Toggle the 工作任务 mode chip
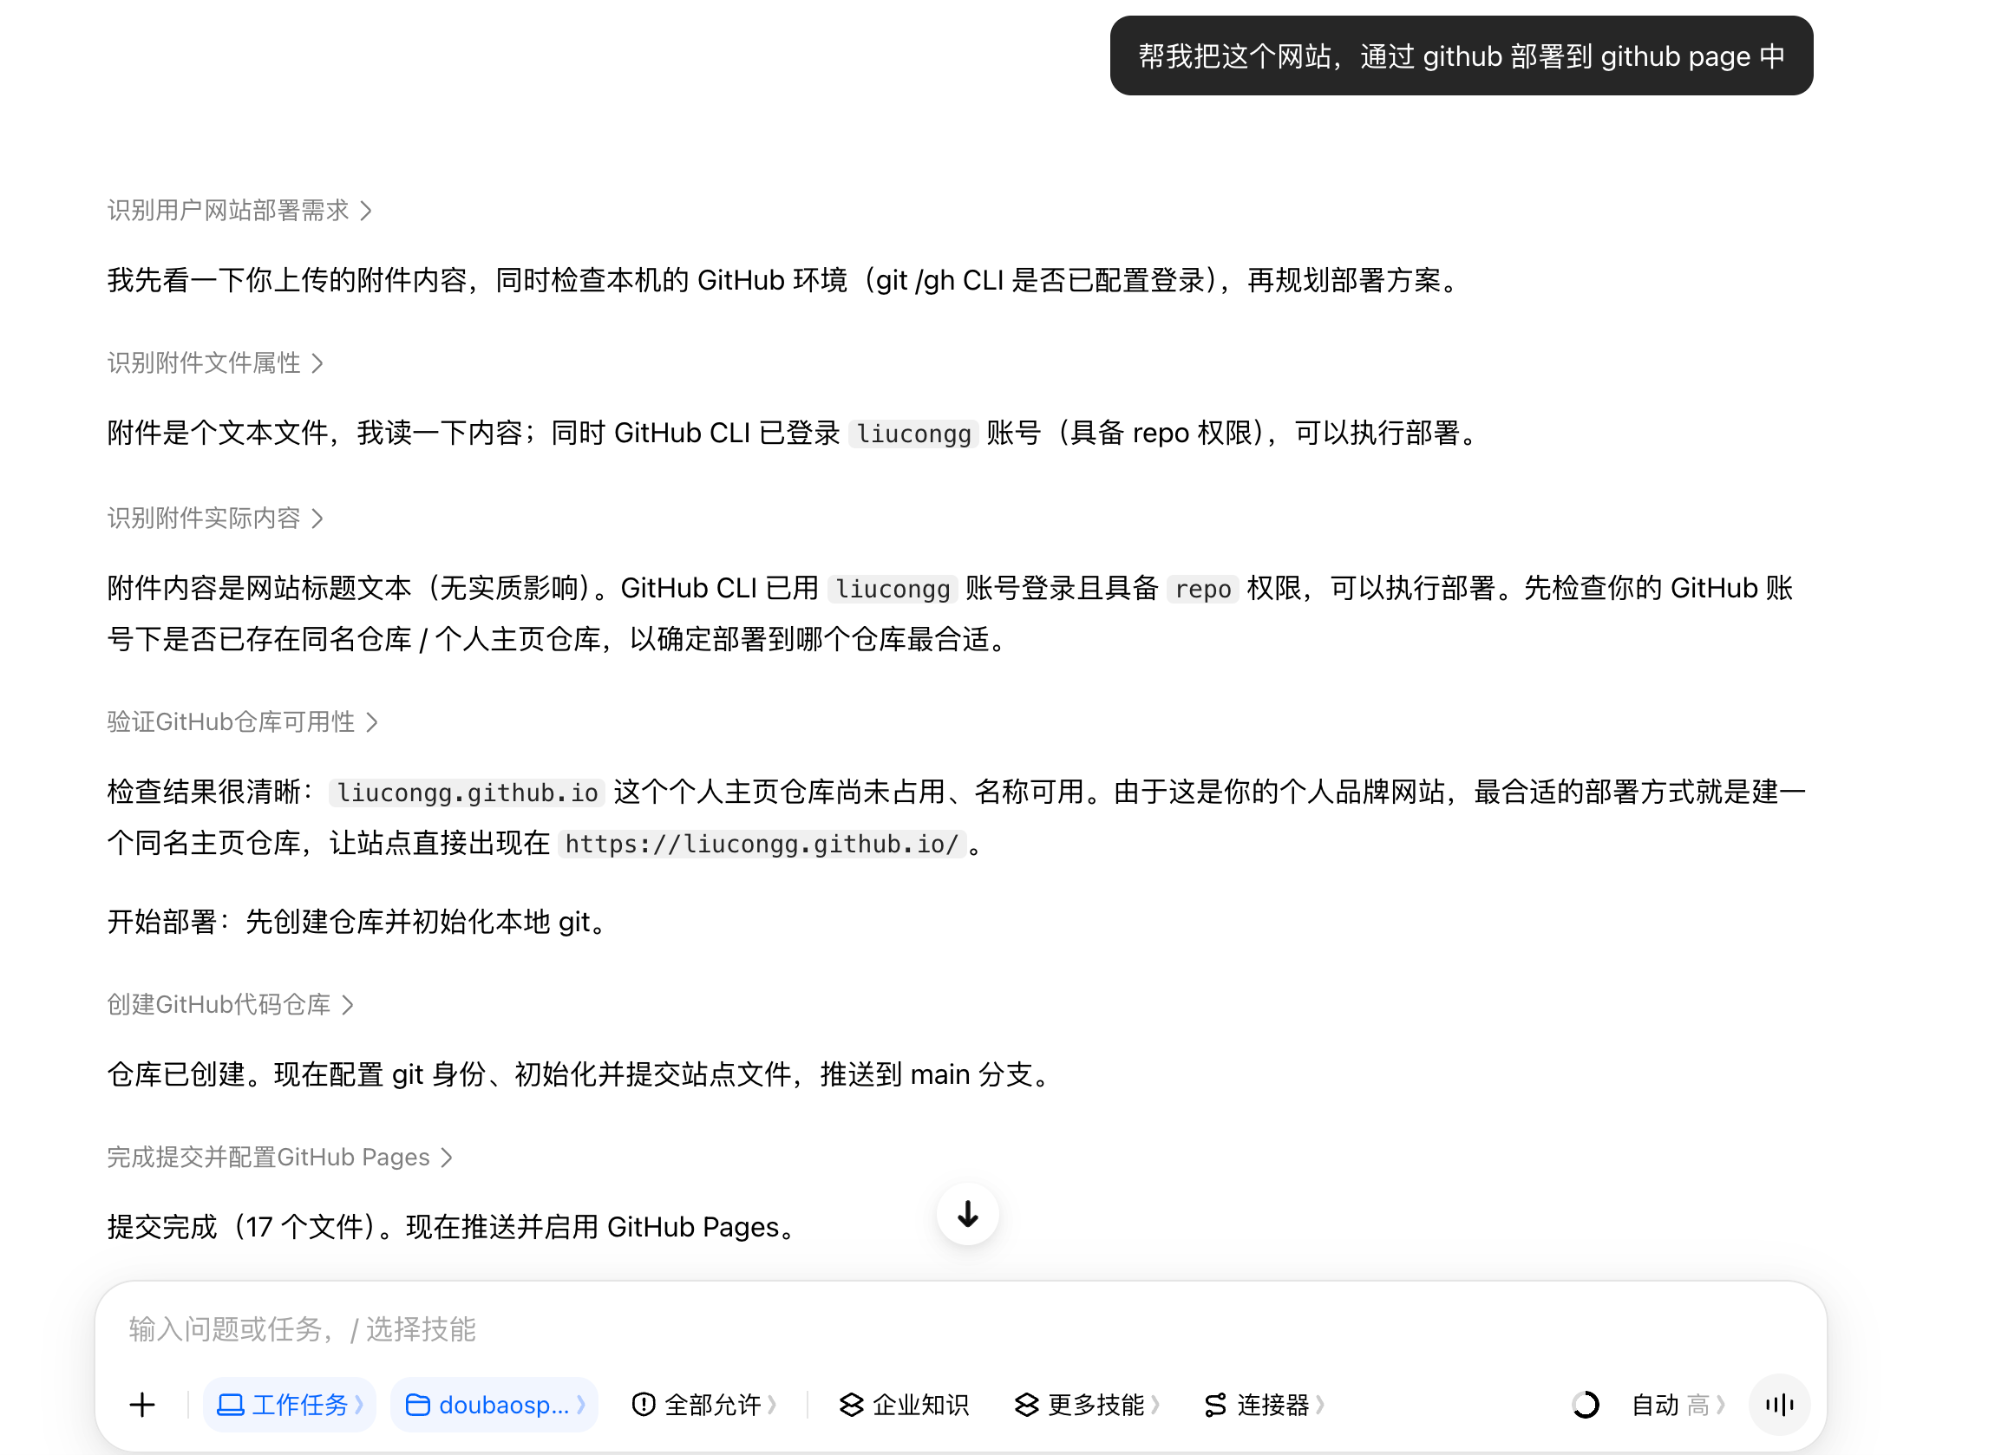1995x1455 pixels. tap(290, 1405)
